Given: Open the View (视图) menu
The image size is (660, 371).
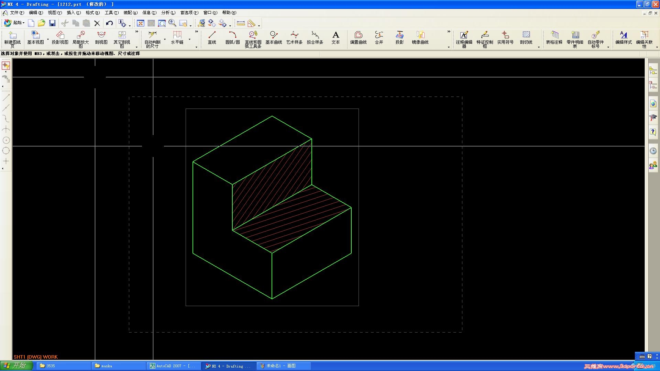Looking at the screenshot, I should coord(55,13).
